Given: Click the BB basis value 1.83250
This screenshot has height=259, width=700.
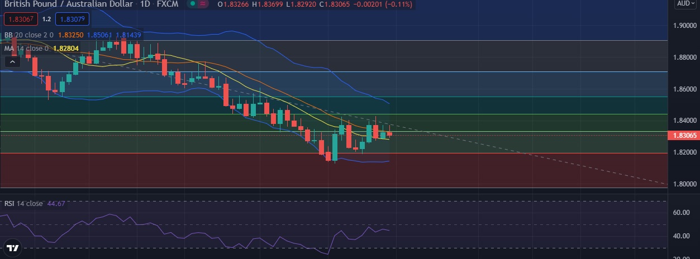Looking at the screenshot, I should (70, 35).
